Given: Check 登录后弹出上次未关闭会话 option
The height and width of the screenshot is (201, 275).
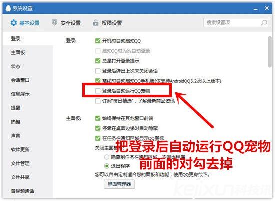Looking at the screenshot, I should click(98, 71).
